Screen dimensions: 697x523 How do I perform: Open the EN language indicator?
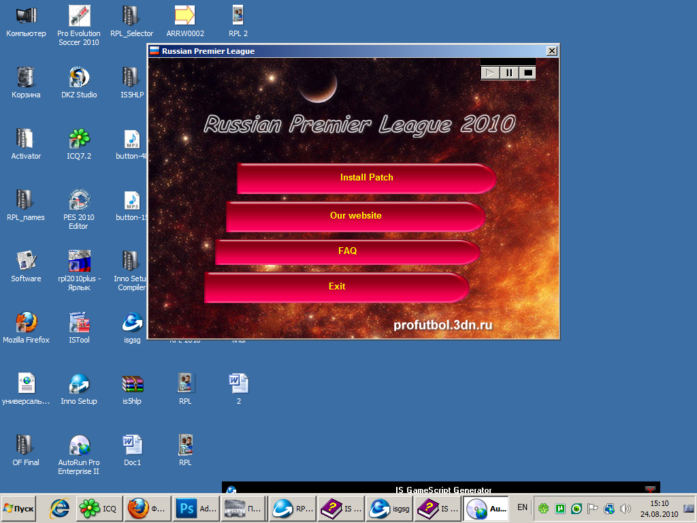(x=522, y=507)
